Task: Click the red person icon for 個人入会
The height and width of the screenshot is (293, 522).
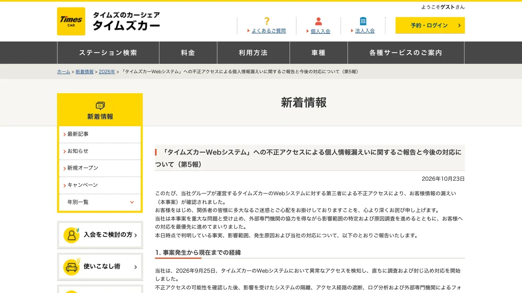Action: tap(318, 21)
